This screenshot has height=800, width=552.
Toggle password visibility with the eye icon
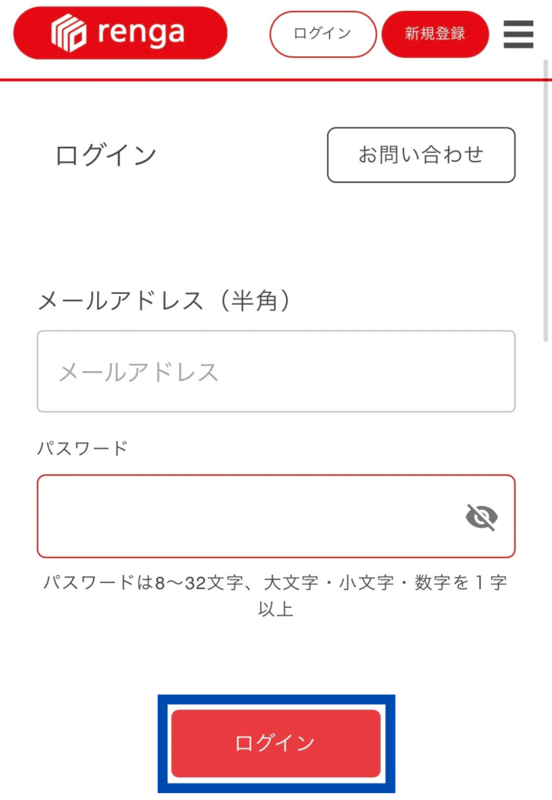(x=482, y=516)
